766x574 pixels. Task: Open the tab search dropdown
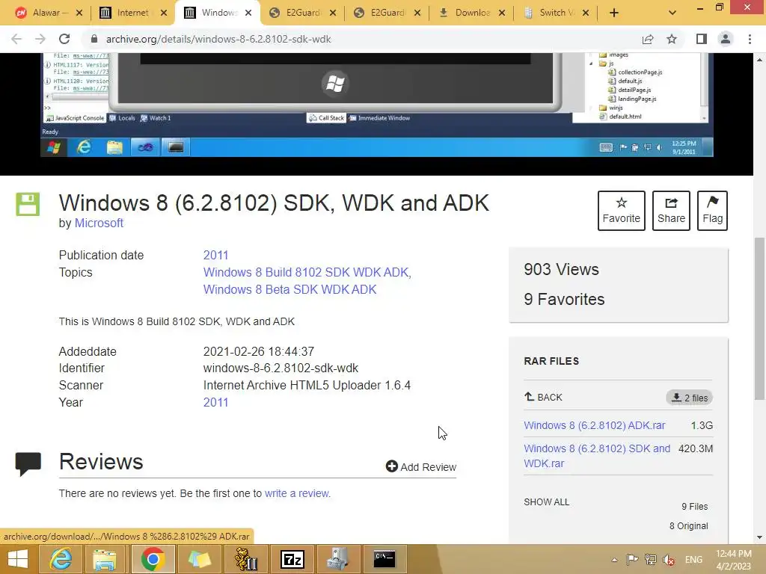pyautogui.click(x=672, y=13)
